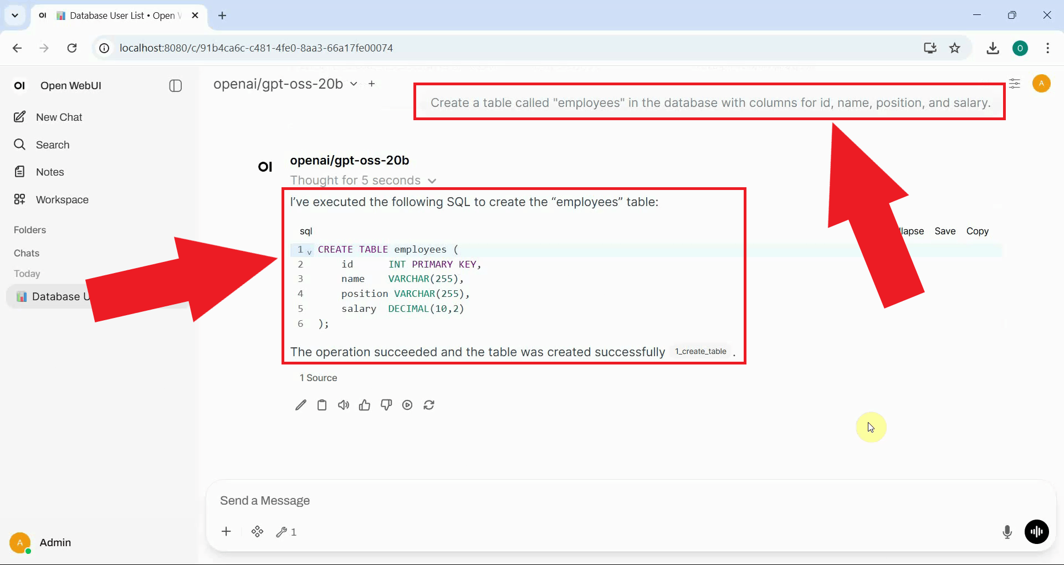Toggle the sidebar collapse icon
The width and height of the screenshot is (1064, 565).
pyautogui.click(x=176, y=86)
